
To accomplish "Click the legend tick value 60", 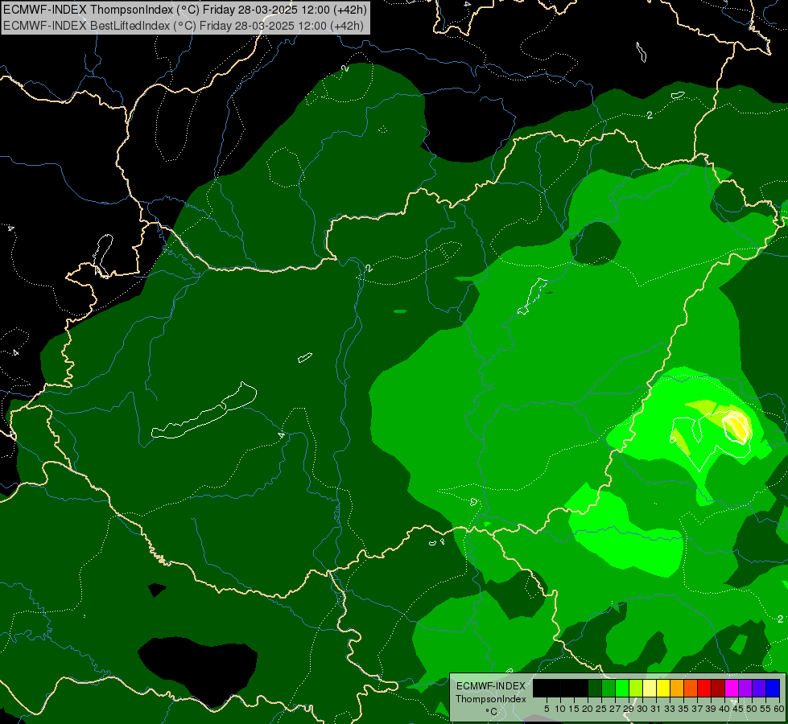I will pyautogui.click(x=779, y=709).
